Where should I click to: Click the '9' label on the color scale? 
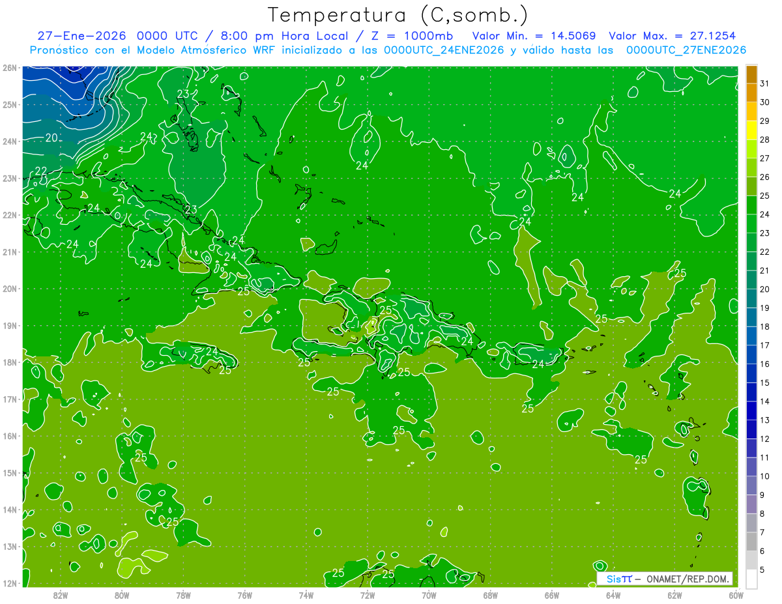point(762,495)
